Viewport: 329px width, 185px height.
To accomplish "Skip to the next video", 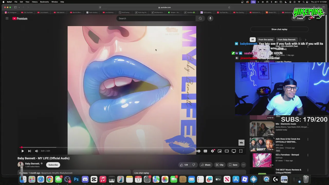I will click(x=29, y=151).
